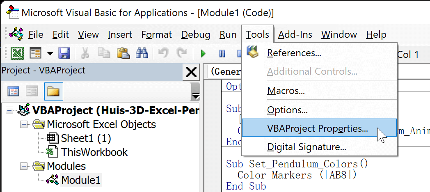Image resolution: width=430 pixels, height=192 pixels.
Task: Click the Find binoculars icon
Action: pos(142,53)
